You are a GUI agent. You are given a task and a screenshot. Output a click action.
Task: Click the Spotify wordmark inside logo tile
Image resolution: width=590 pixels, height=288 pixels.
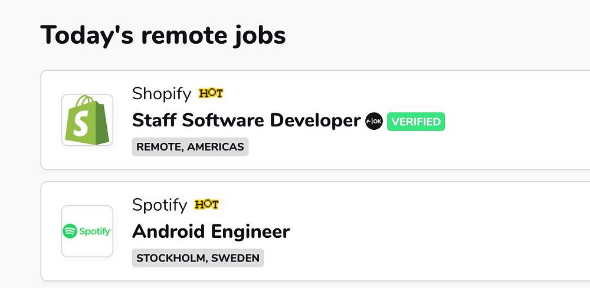coord(94,232)
